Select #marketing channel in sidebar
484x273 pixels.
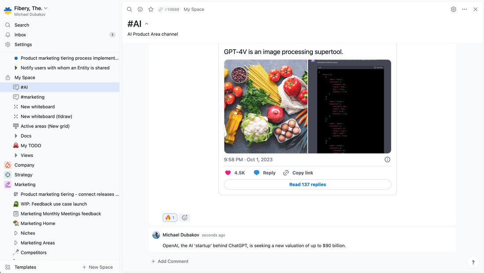(x=33, y=97)
